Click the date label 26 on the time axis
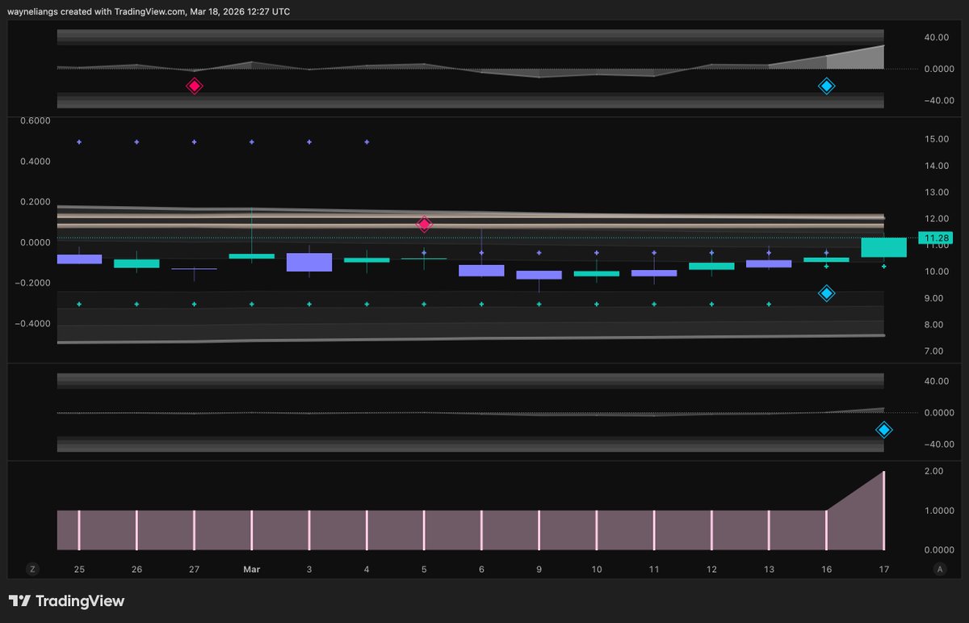Image resolution: width=969 pixels, height=623 pixels. pos(136,570)
